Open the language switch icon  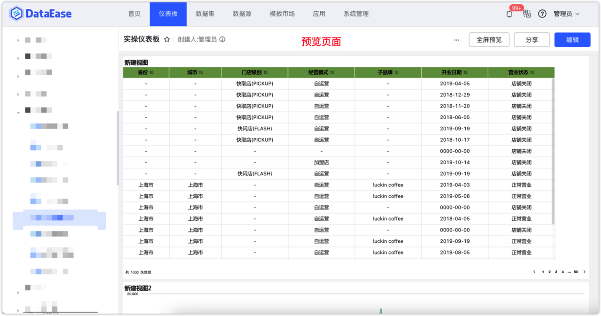point(527,14)
